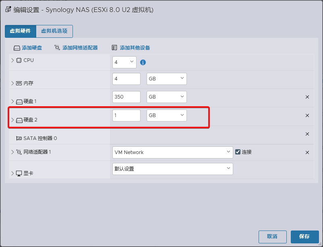Screen dimensions: 323x247
Task: Toggle the 连接 (Connect) checkbox
Action: click(238, 152)
